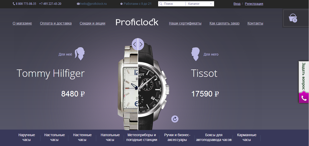309x146 pixels.
Task: Expand the "Каталог" dropdown
Action: click(200, 4)
